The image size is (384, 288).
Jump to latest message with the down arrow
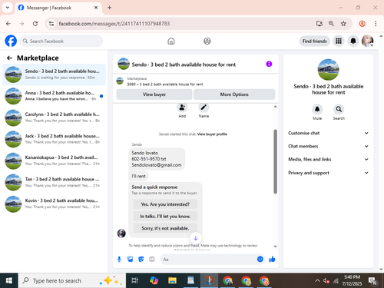(196, 238)
